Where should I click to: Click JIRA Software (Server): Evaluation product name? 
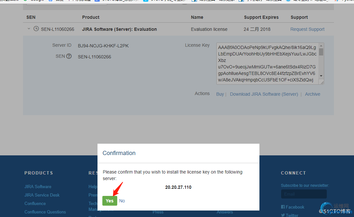click(x=120, y=29)
